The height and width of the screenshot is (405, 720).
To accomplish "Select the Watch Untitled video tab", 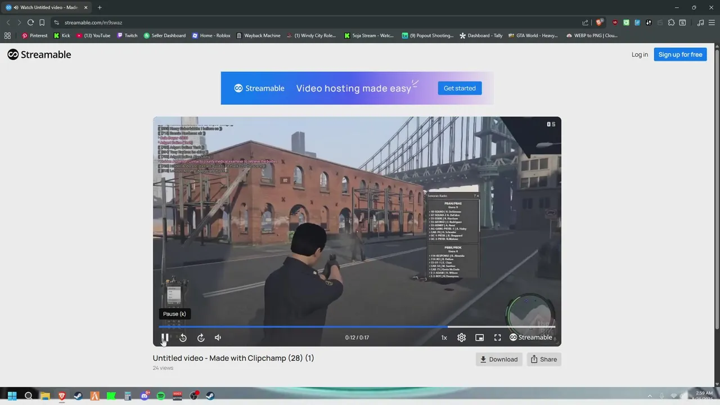I will [x=47, y=7].
